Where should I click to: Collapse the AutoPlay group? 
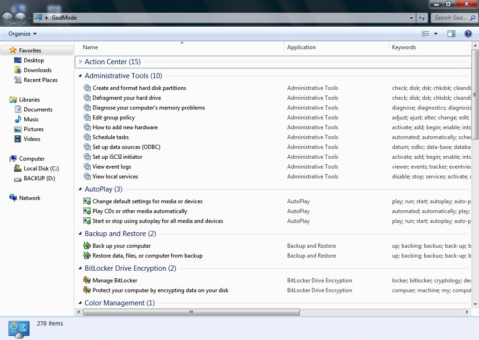(80, 189)
